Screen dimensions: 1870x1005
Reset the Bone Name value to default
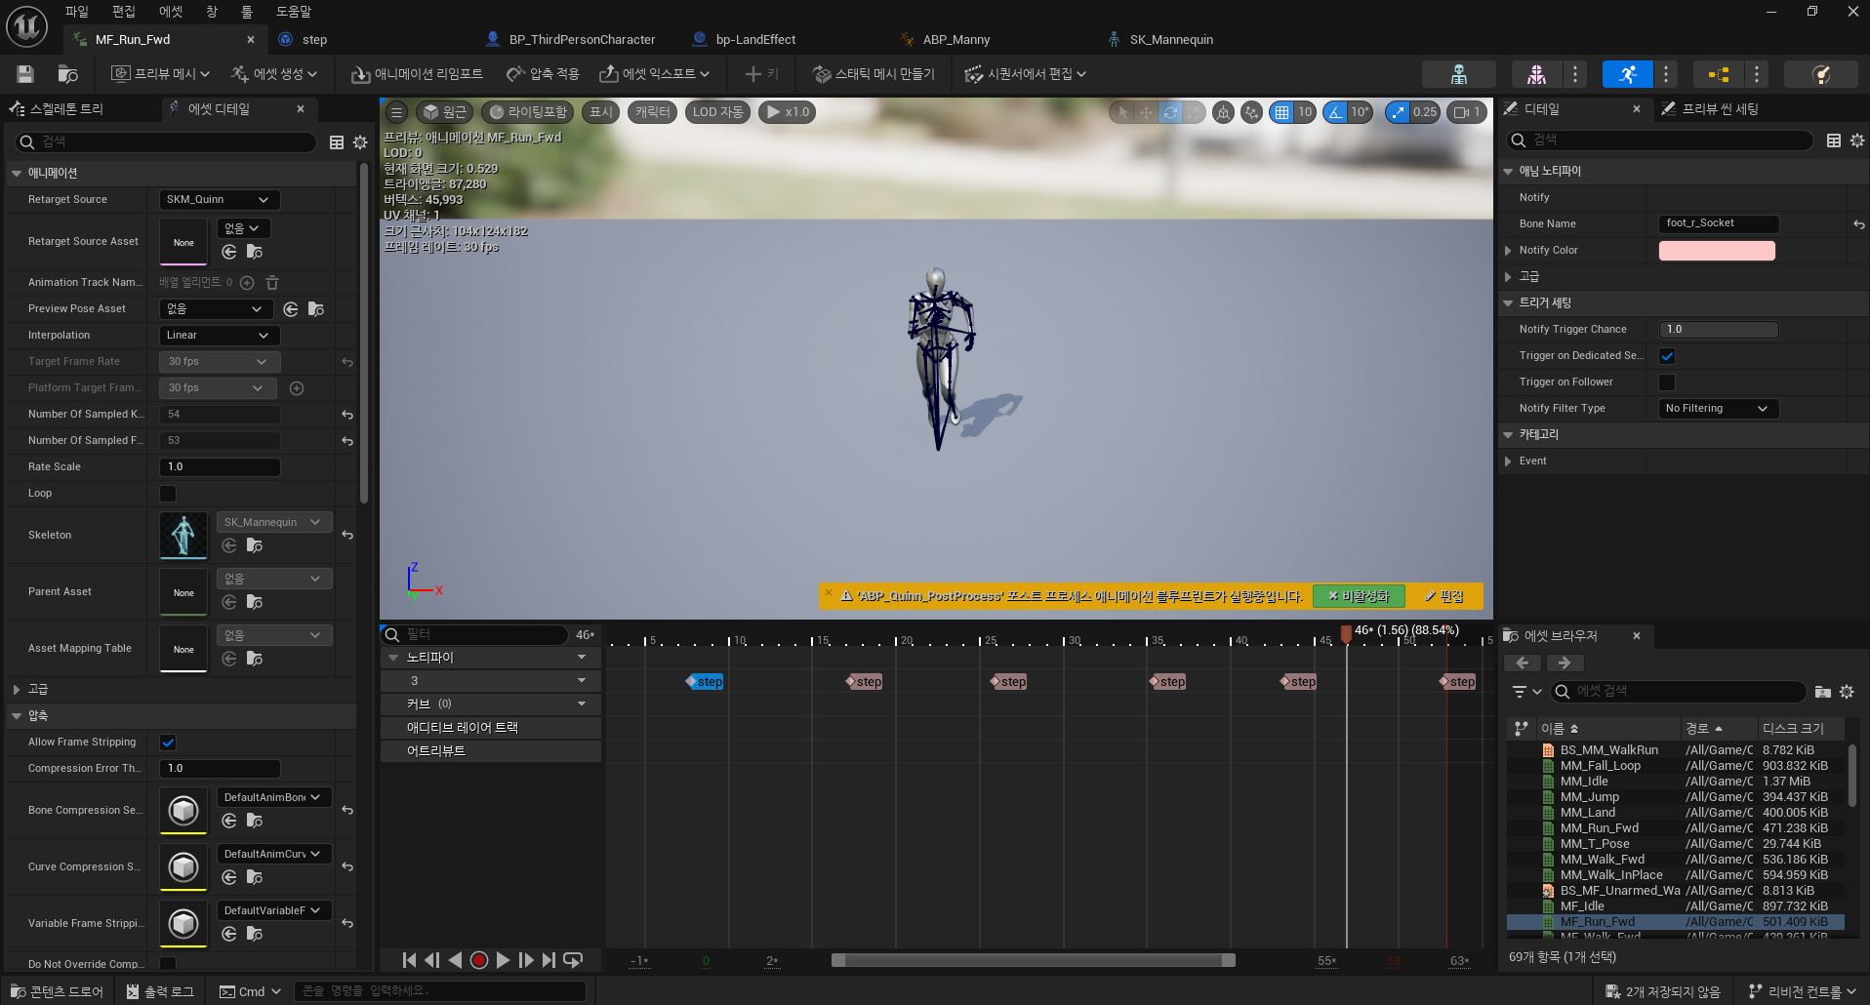[1858, 224]
